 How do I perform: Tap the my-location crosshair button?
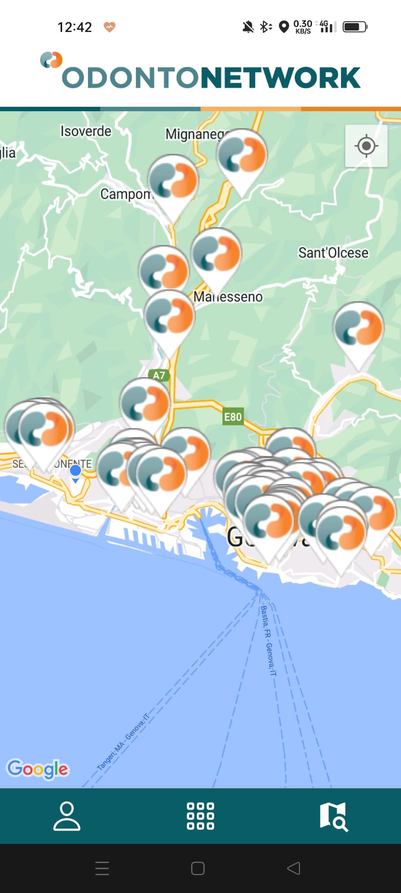click(366, 146)
